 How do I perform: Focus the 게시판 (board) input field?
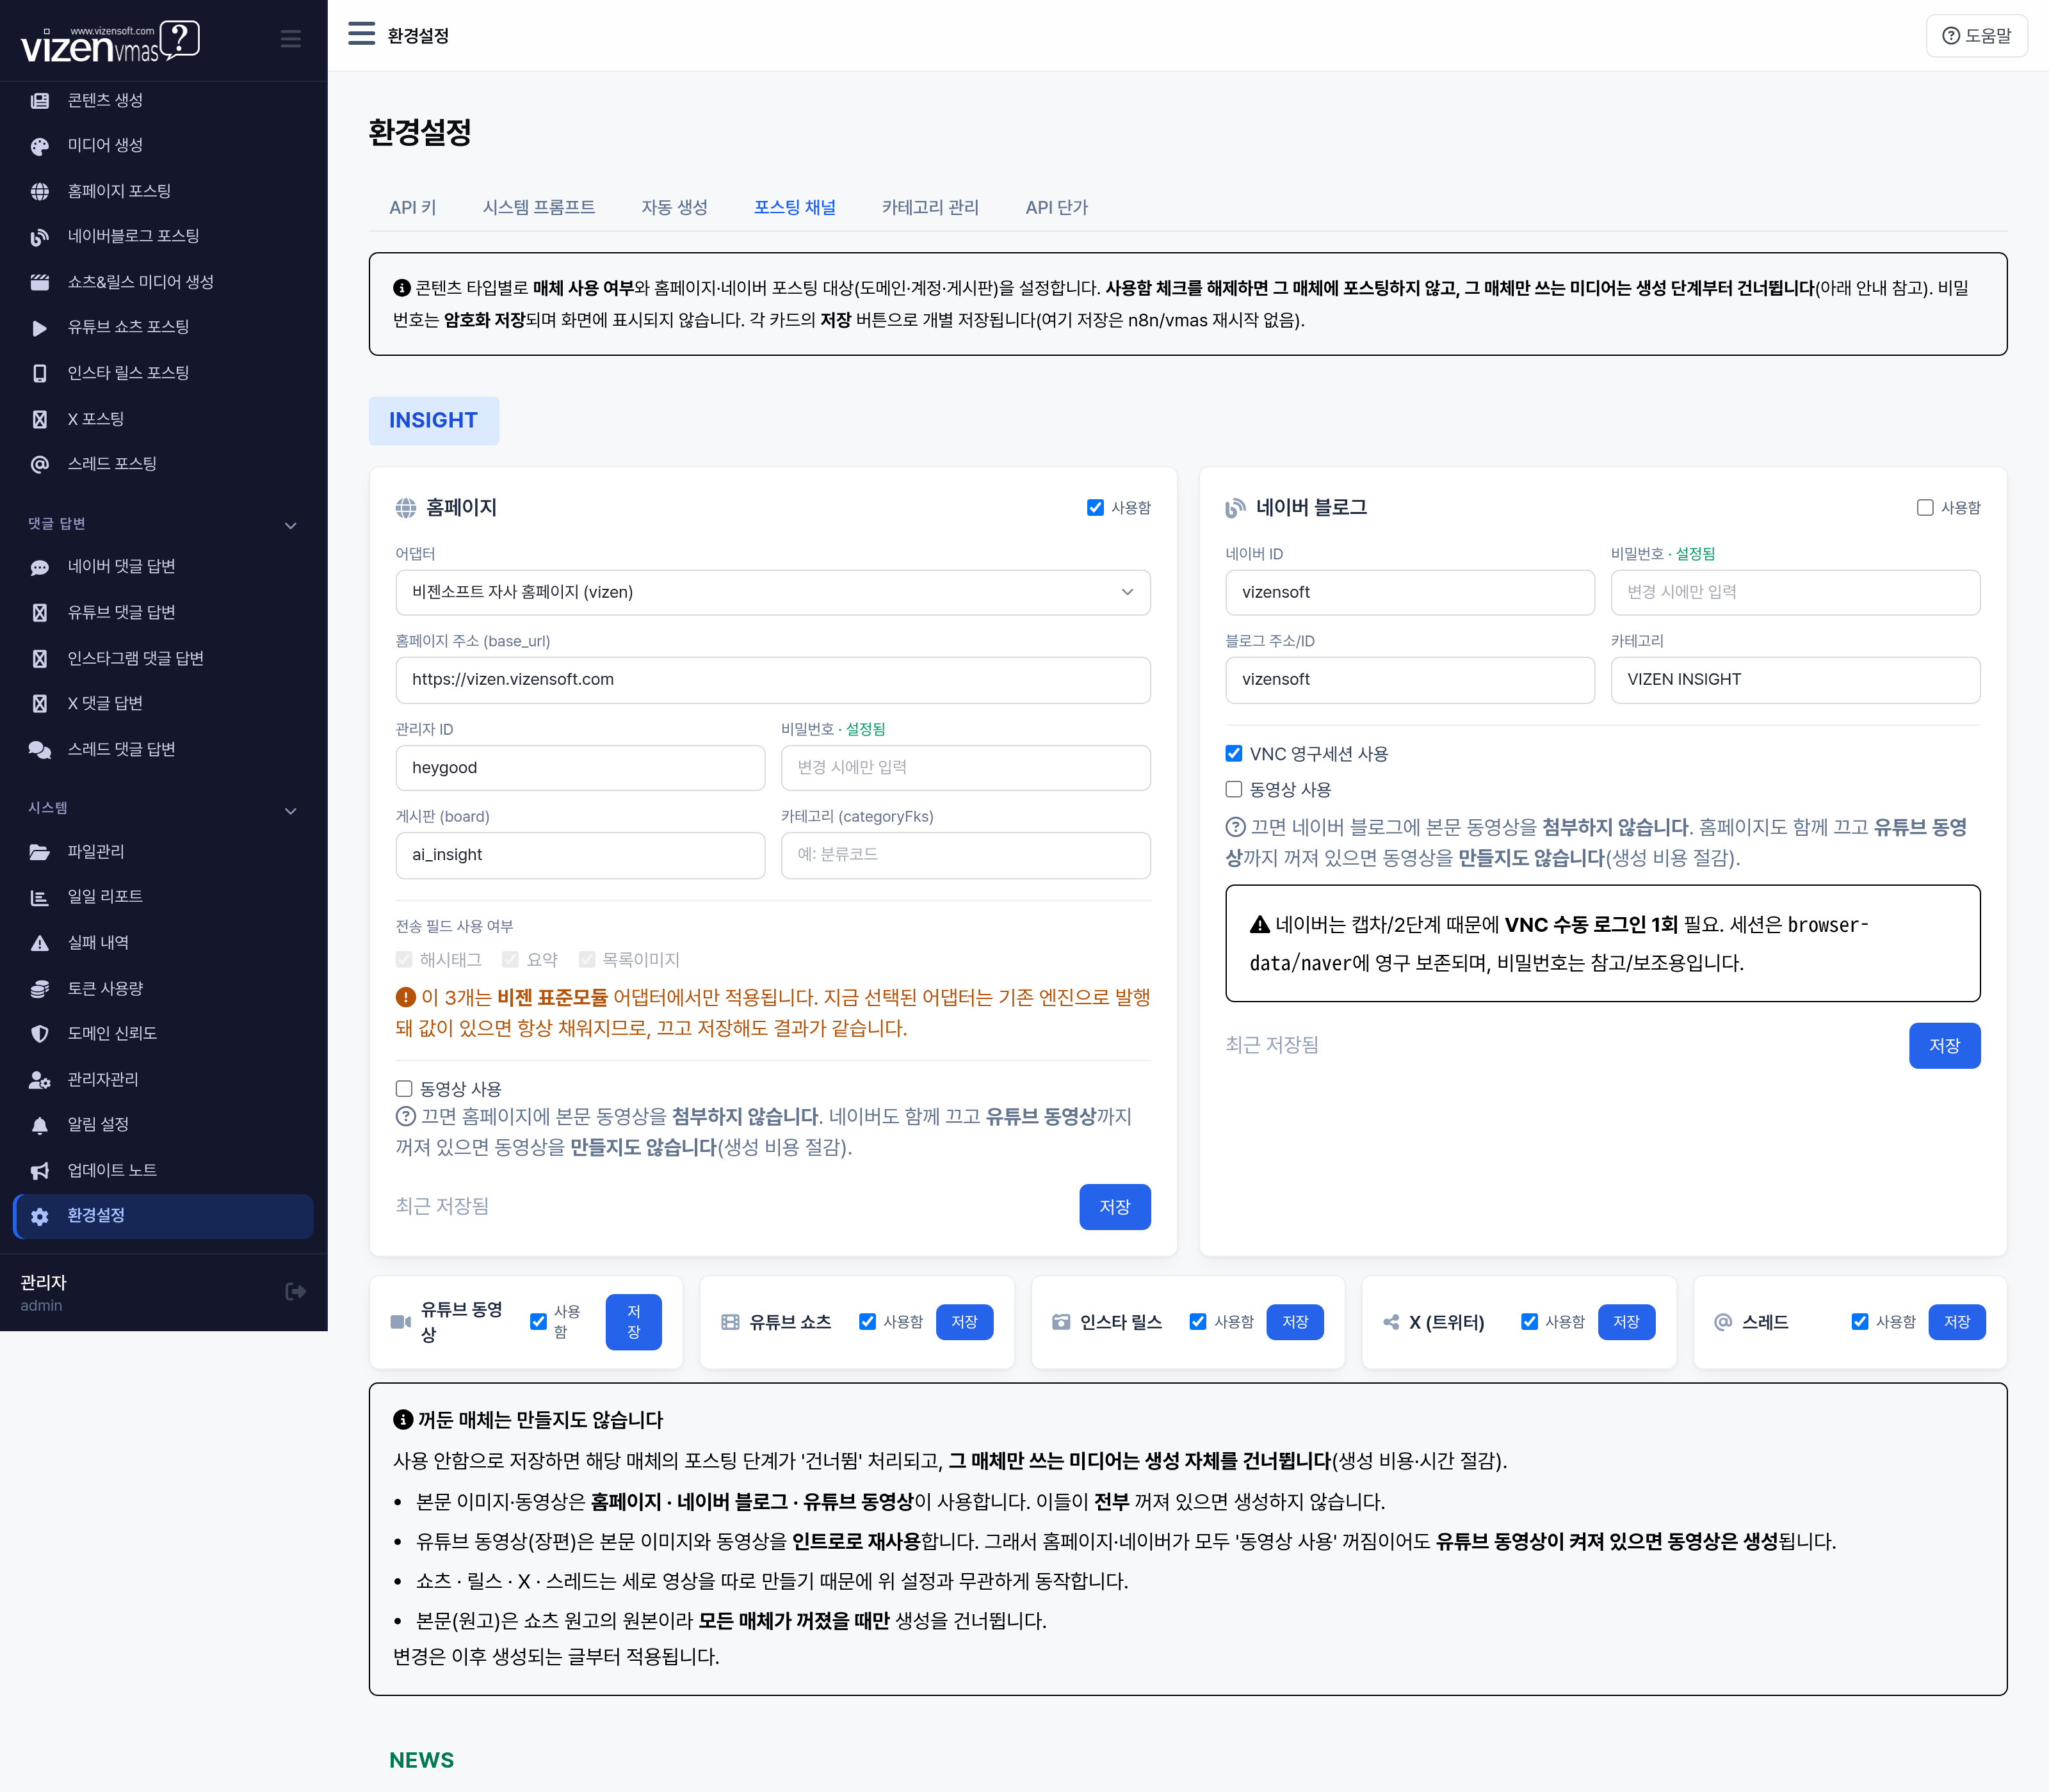580,855
